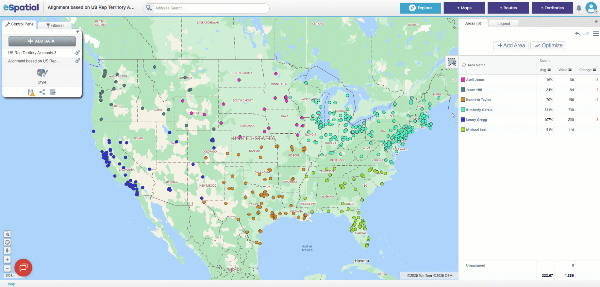This screenshot has height=287, width=600.
Task: Open the notifications bell
Action: 579,8
